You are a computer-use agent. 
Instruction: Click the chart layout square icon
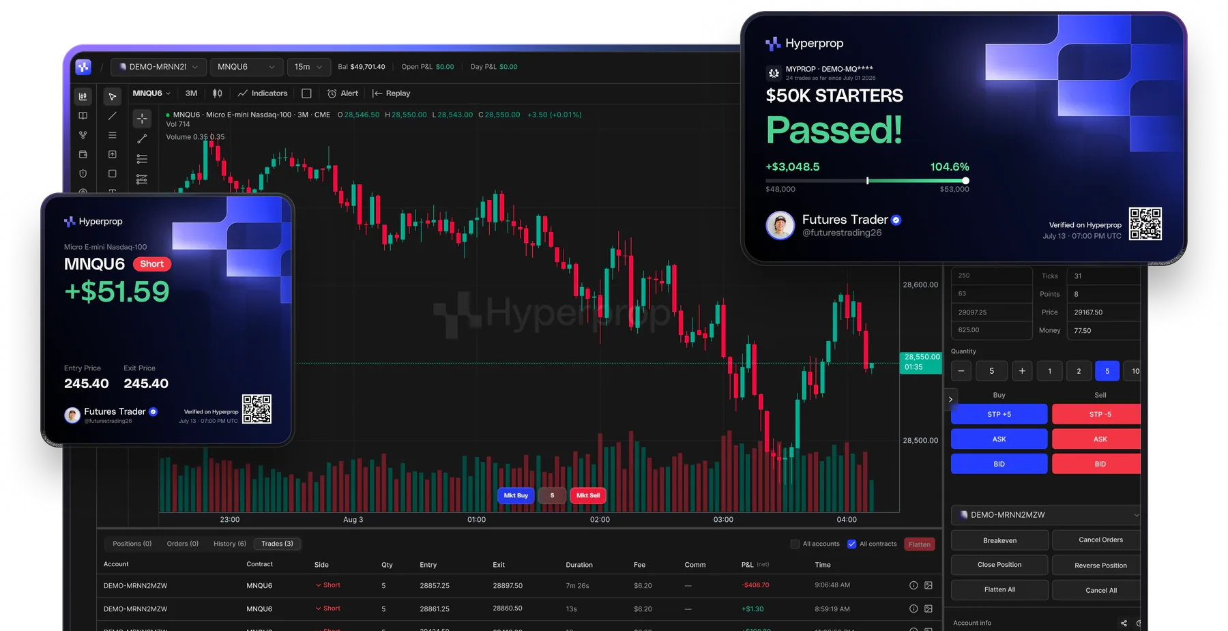coord(306,93)
